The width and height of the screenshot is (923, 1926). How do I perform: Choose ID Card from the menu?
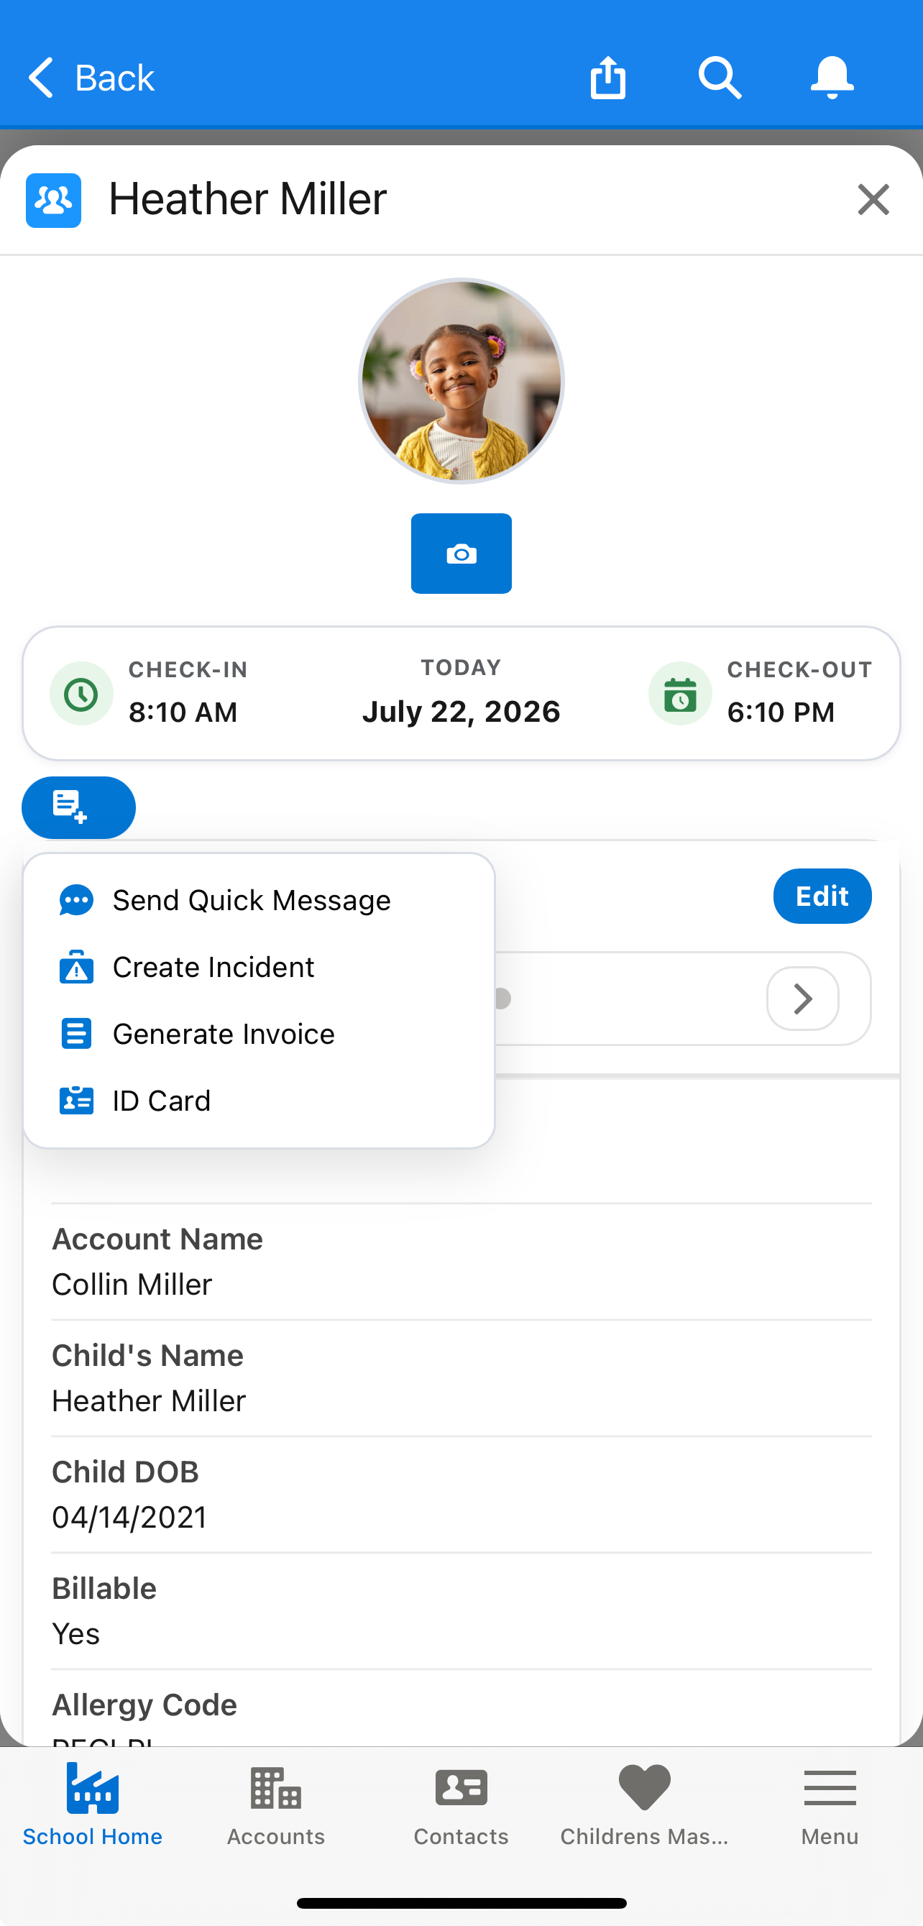(259, 1101)
